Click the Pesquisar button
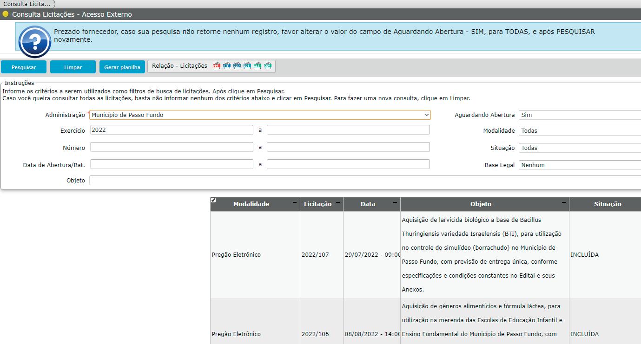The image size is (641, 344). [x=24, y=67]
